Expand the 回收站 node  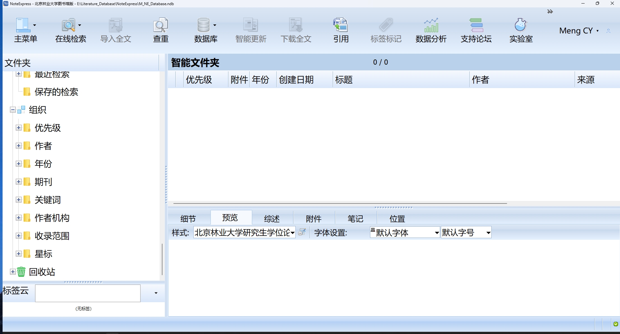[13, 272]
